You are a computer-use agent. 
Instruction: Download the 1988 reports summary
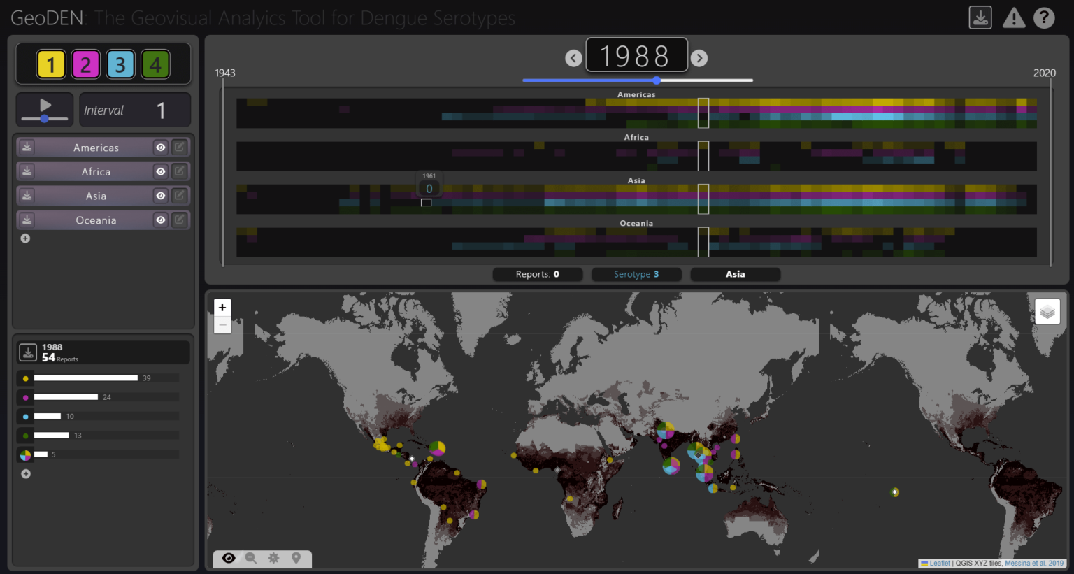click(28, 352)
